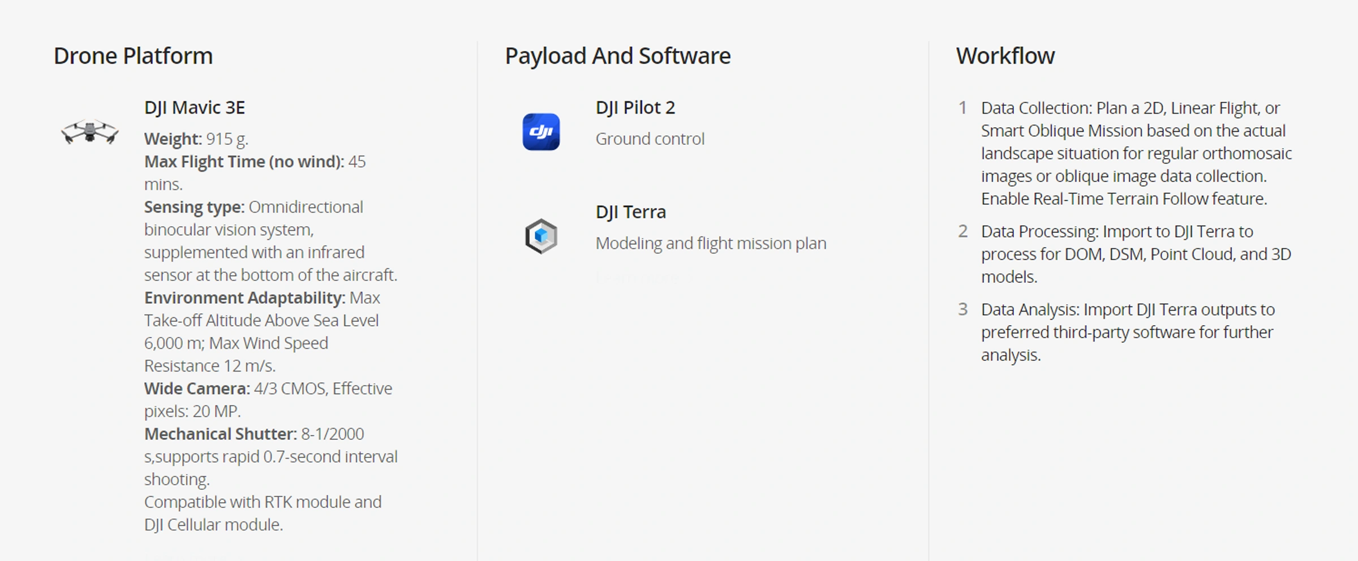This screenshot has height=561, width=1358.
Task: Click the blue DJI Pilot 2 app icon
Action: 541,132
